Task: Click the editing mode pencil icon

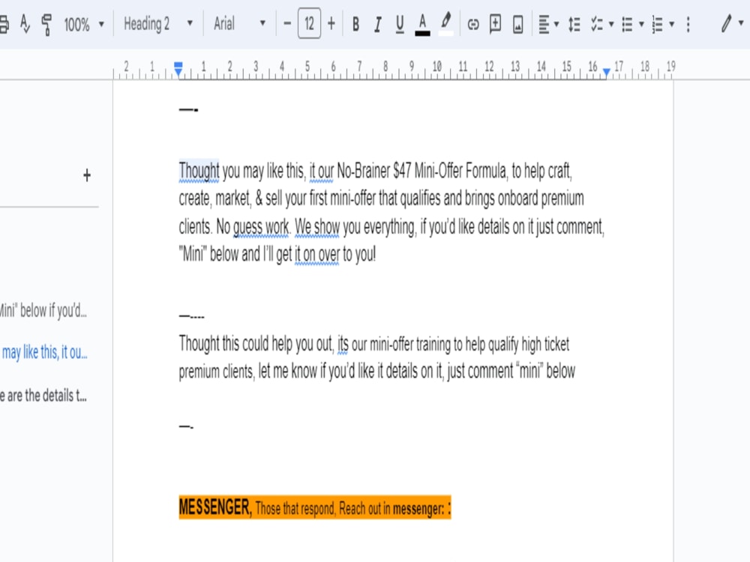Action: (727, 23)
